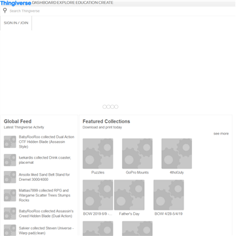Open Assassin's Creed Hidden Blade feed text
Viewport: 236px width, 236px height.
(46, 214)
